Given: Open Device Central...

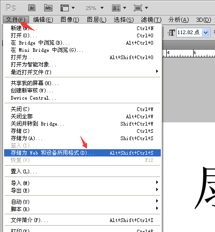Looking at the screenshot, I should click(82, 98).
